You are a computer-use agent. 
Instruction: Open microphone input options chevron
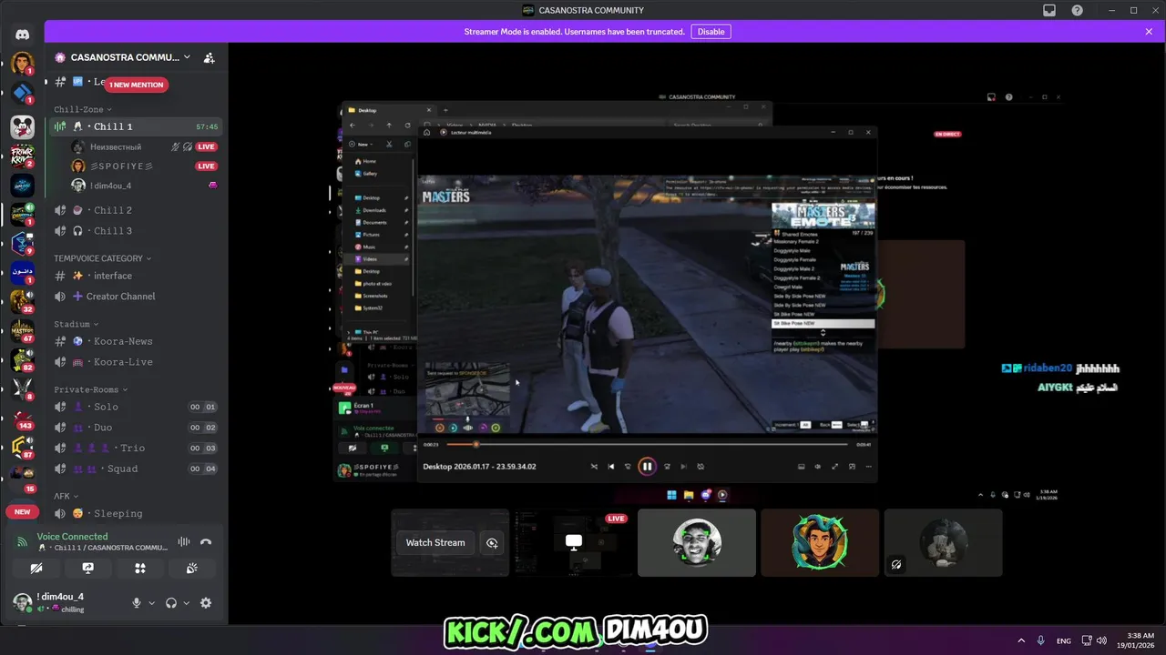click(x=151, y=603)
